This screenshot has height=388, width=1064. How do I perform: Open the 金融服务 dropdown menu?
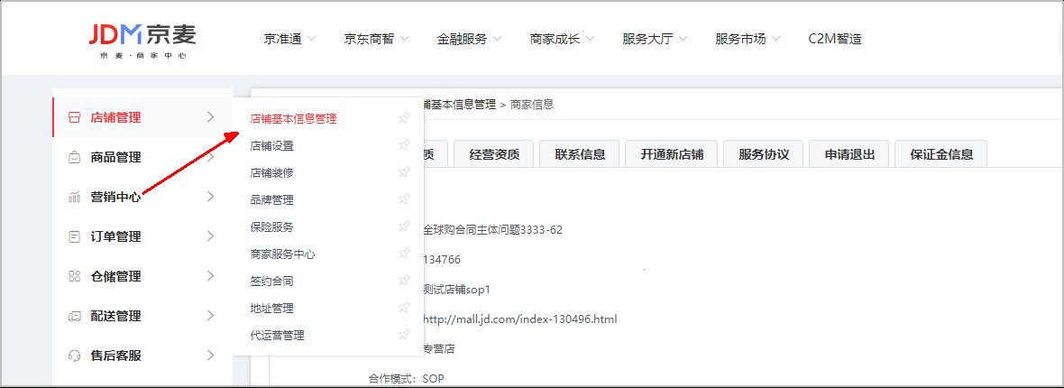pyautogui.click(x=469, y=39)
